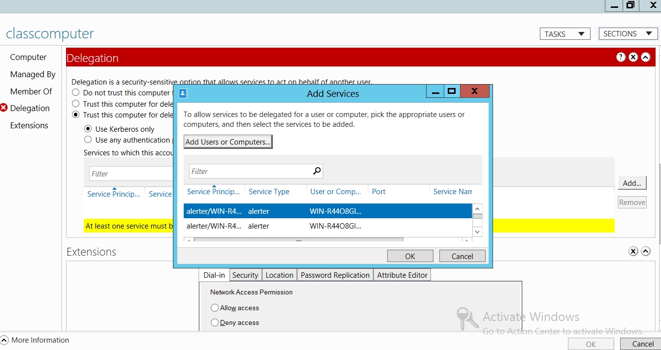Collapse the Delegation section chevron

[645, 58]
